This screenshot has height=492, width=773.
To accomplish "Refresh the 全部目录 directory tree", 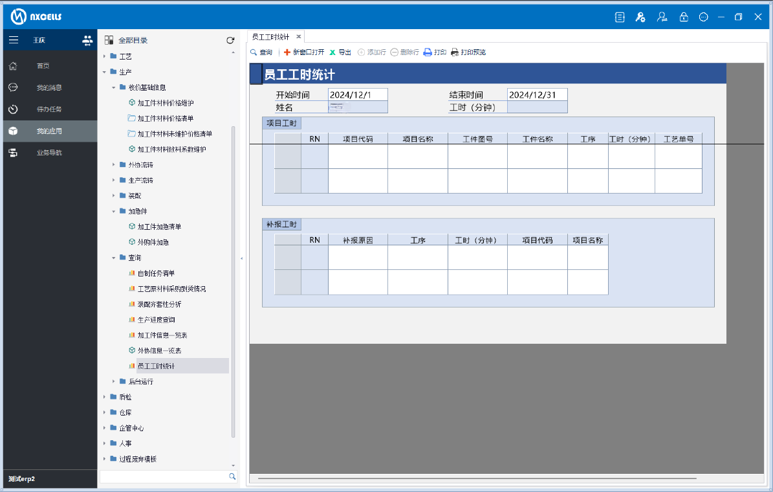I will point(230,40).
